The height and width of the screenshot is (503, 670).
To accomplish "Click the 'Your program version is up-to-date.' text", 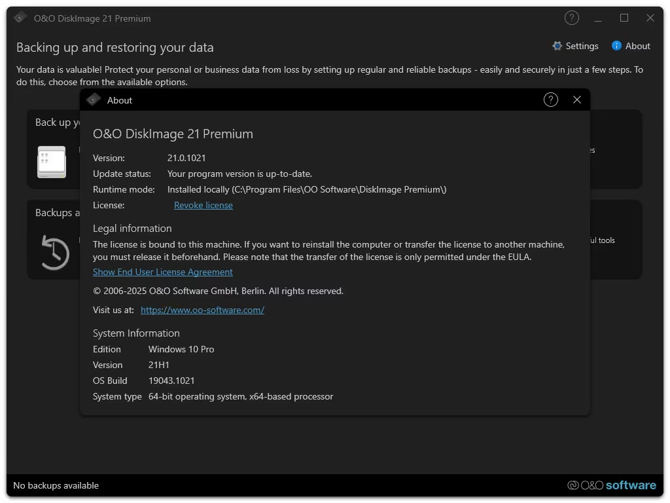I will (239, 174).
